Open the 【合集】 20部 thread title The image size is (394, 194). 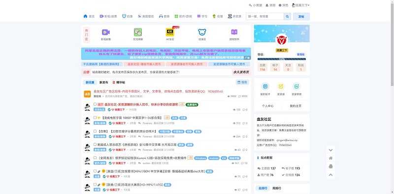[127, 131]
